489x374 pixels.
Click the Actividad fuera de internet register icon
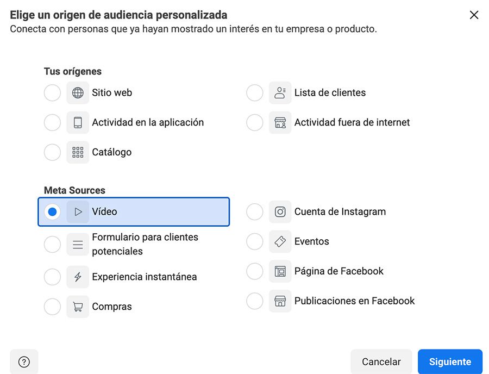(x=280, y=122)
